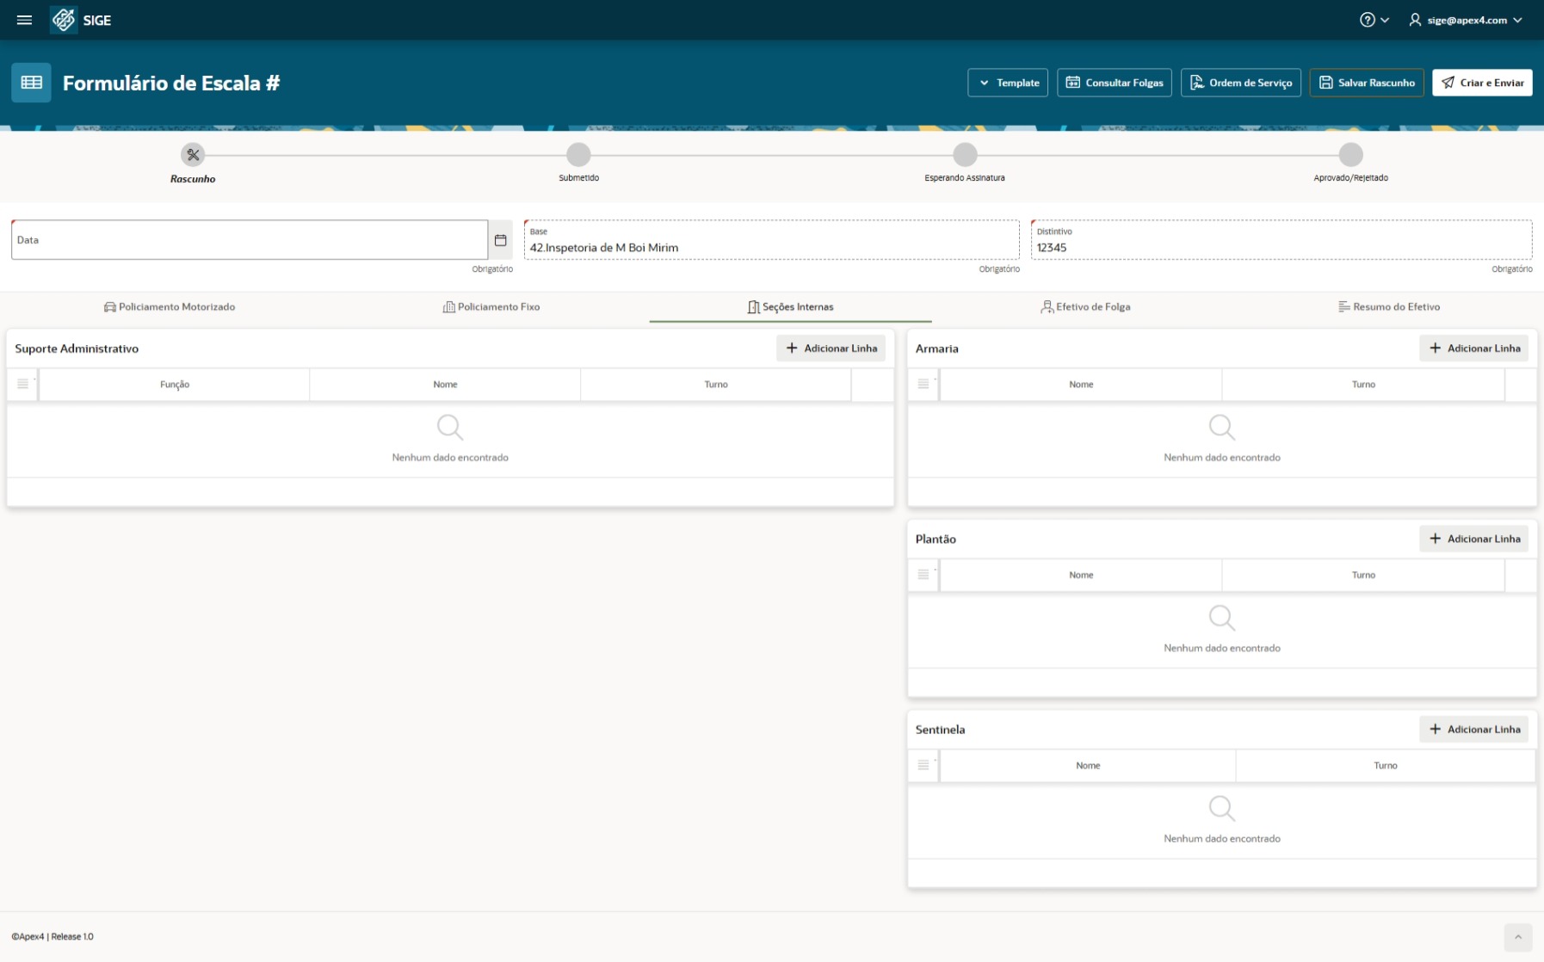This screenshot has height=962, width=1544.
Task: Switch to Efetivo de Folga tab
Action: [x=1085, y=307]
